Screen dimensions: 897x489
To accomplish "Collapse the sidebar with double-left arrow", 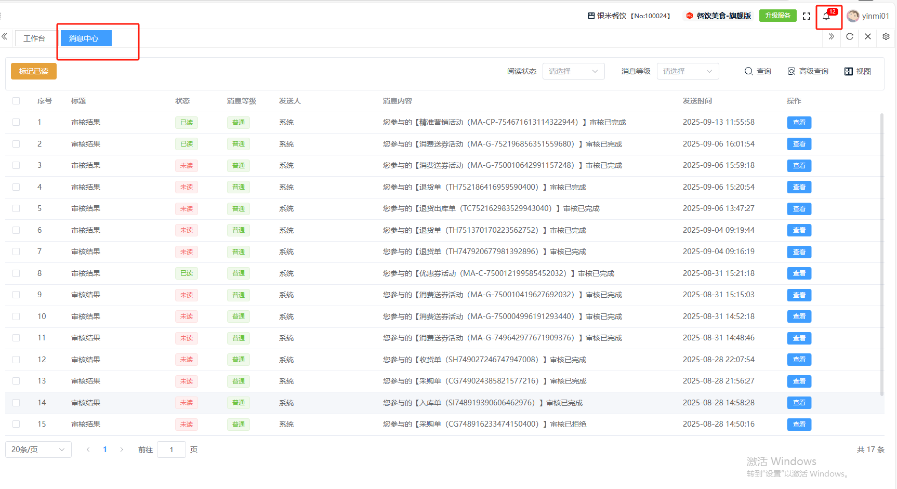I will [5, 36].
